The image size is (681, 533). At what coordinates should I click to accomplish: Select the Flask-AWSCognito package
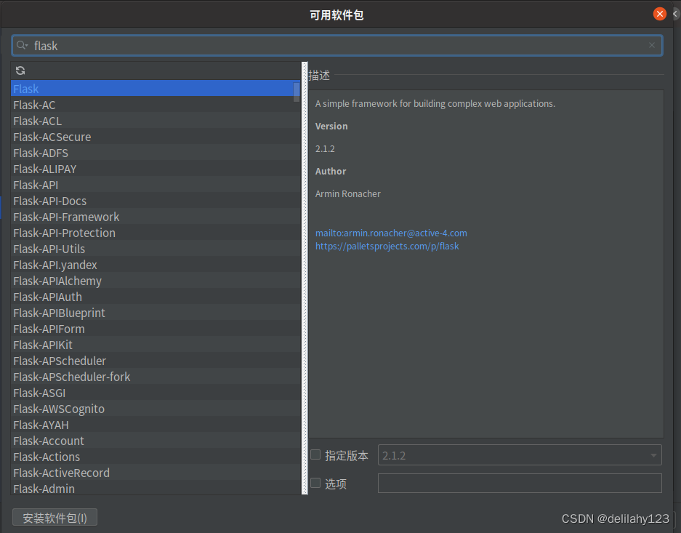156,409
